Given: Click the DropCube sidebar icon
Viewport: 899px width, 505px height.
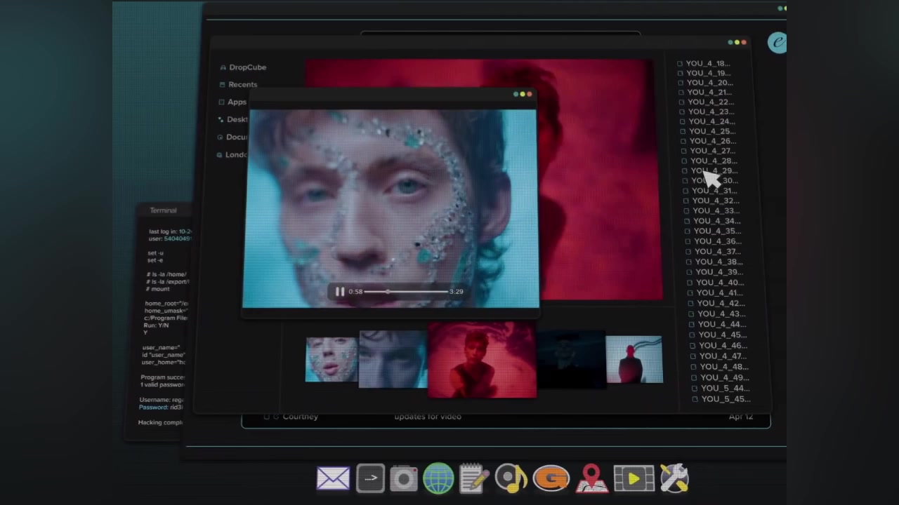Looking at the screenshot, I should coord(223,67).
